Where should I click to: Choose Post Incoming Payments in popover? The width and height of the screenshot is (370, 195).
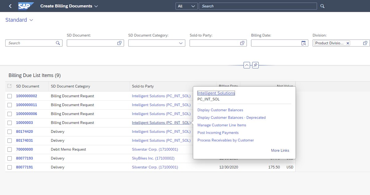218,133
